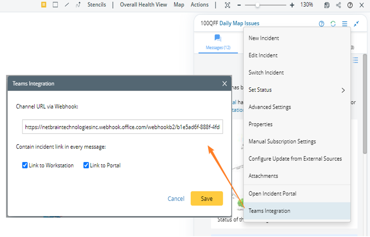Open the Daily Map Issues incident title
The image size is (370, 237).
coord(239,23)
